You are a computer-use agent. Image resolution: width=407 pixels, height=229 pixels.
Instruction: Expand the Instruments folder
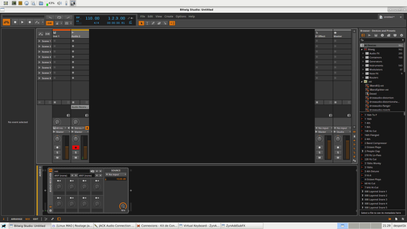click(363, 66)
